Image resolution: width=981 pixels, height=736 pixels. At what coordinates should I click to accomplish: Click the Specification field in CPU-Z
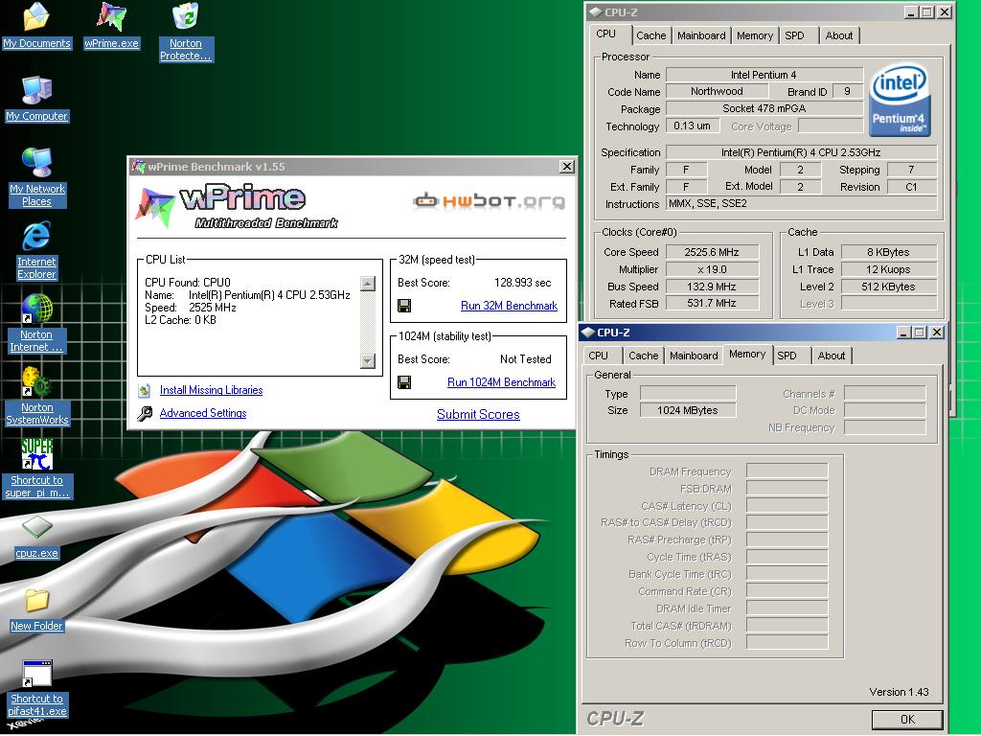(x=801, y=152)
